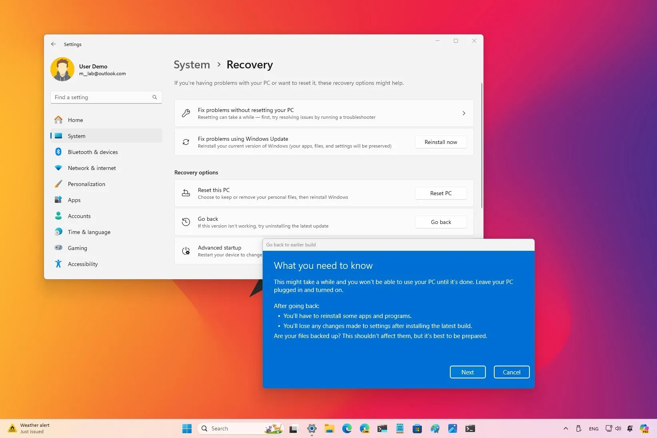The image size is (657, 438).
Task: Go back using the Settings back arrow
Action: 54,44
